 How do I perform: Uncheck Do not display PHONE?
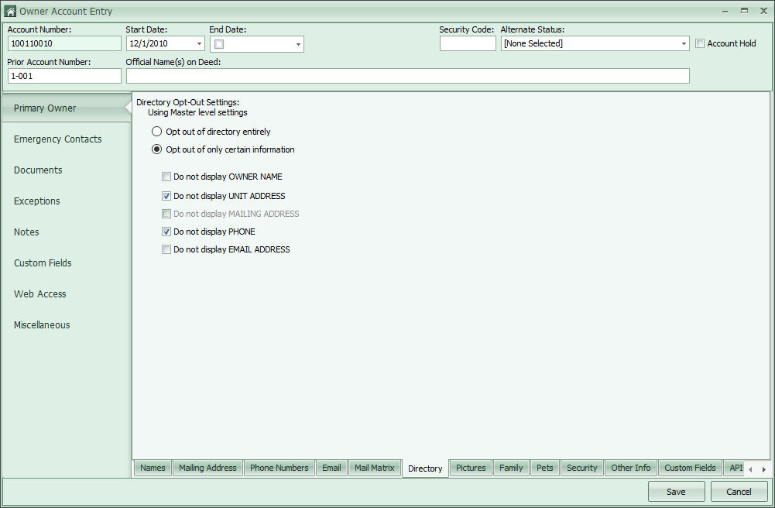[166, 232]
